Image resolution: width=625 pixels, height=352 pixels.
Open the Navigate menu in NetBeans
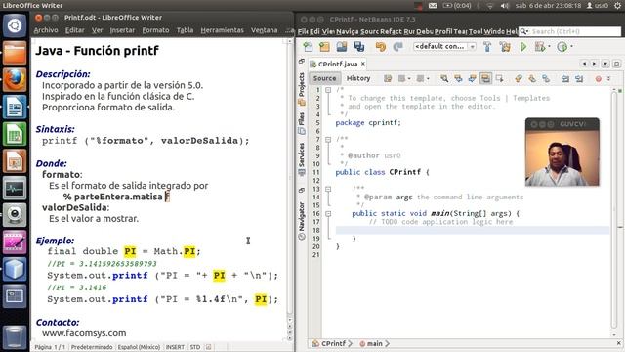(348, 31)
